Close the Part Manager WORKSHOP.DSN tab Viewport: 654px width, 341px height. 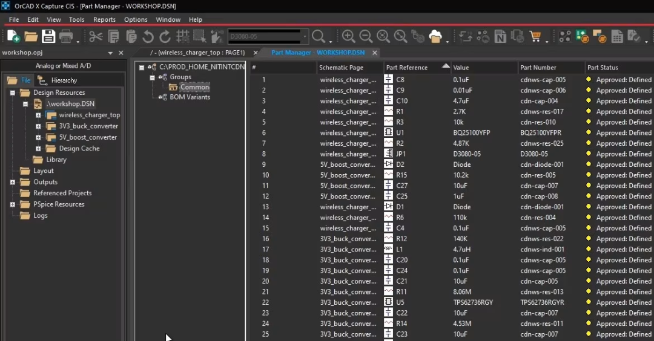(x=375, y=53)
